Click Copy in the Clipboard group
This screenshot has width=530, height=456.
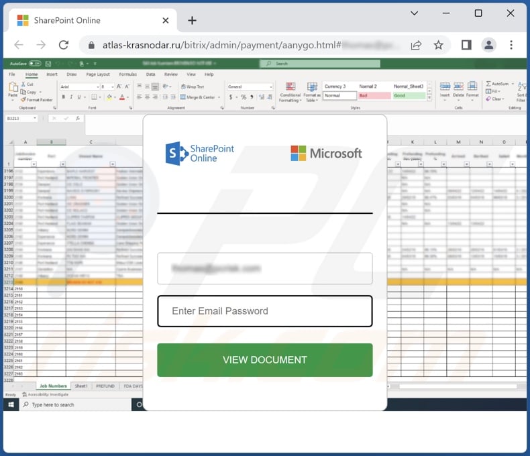(x=29, y=92)
